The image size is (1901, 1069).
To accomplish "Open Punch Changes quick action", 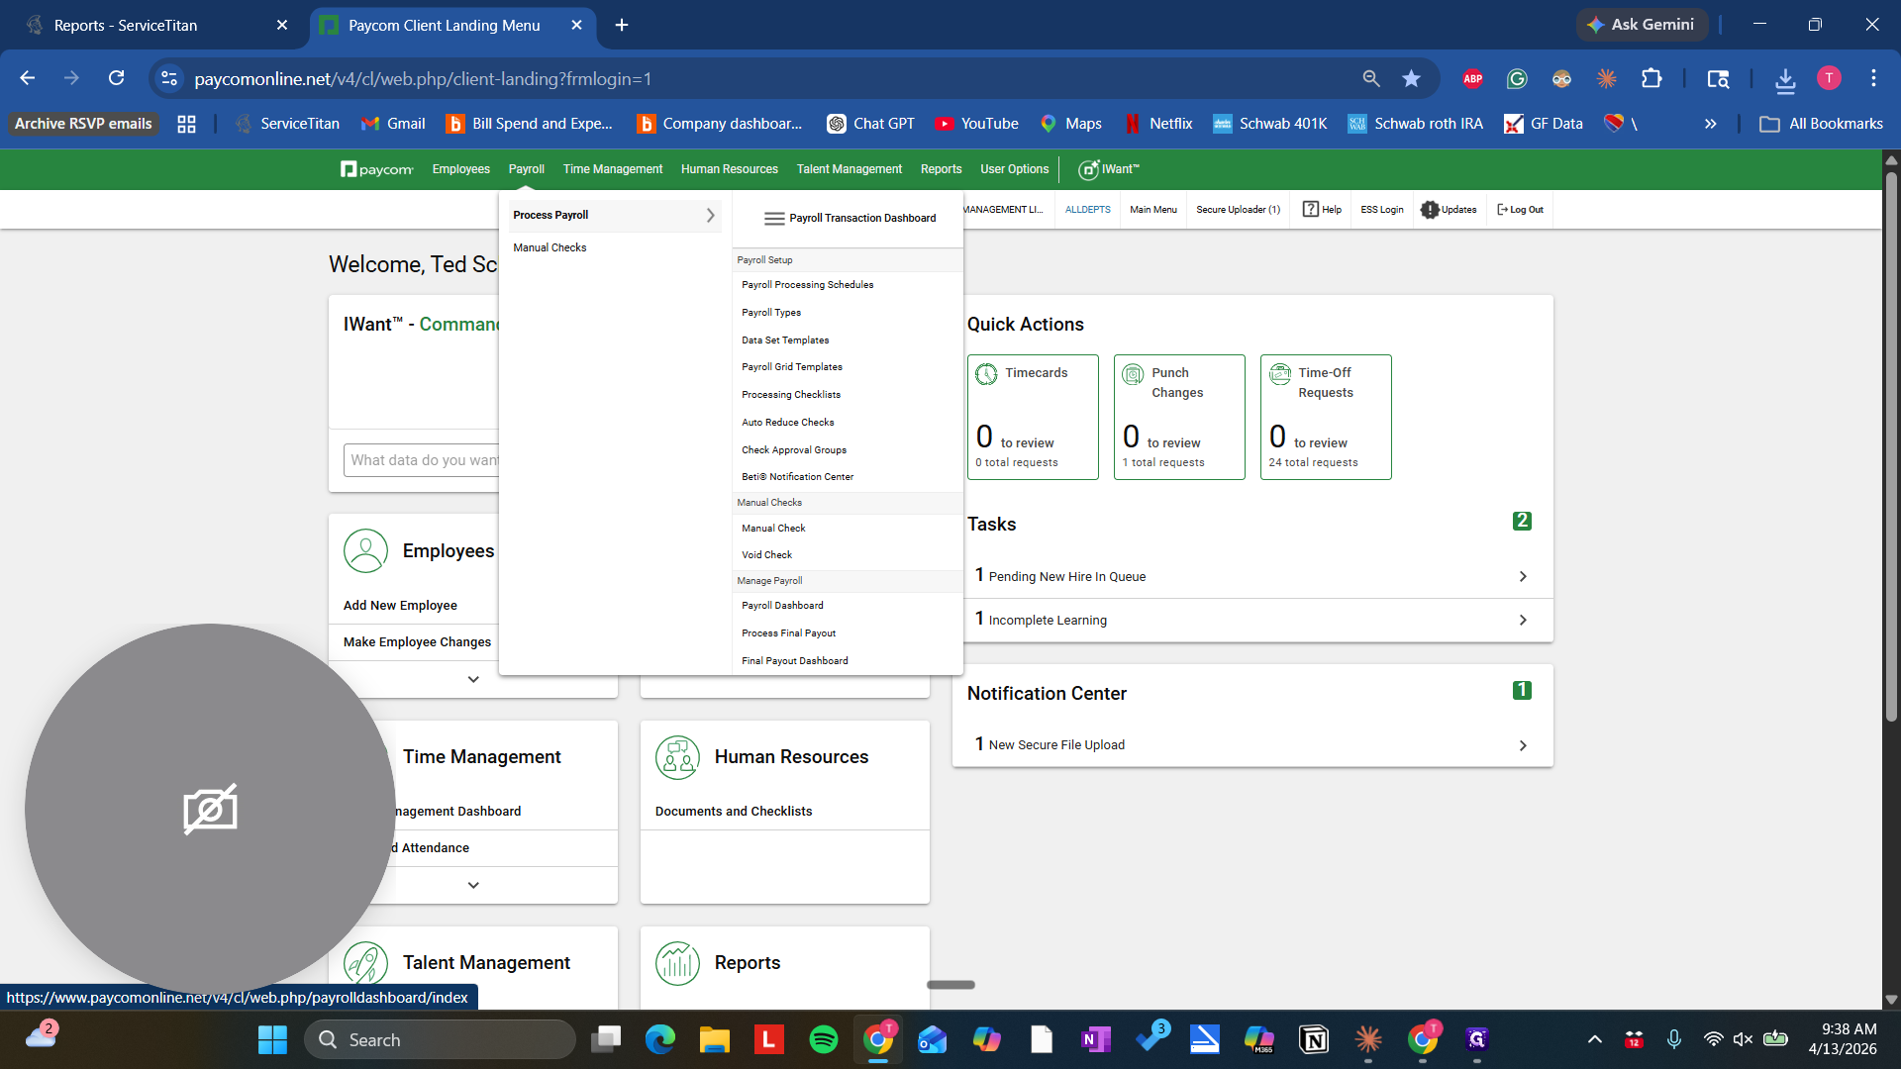I will [x=1132, y=374].
